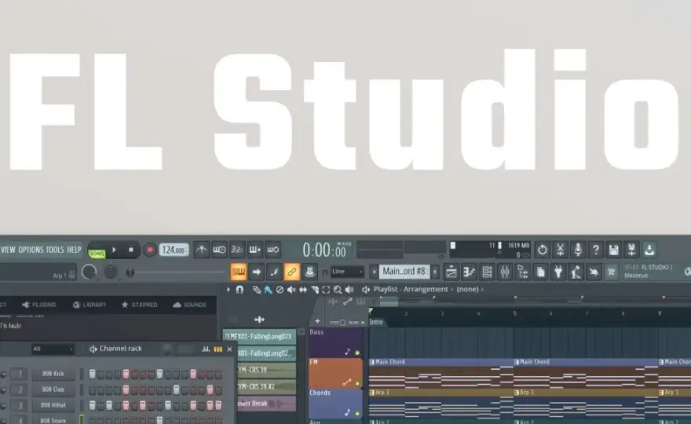This screenshot has height=424, width=691.
Task: Open the VIEW menu
Action: pyautogui.click(x=8, y=250)
